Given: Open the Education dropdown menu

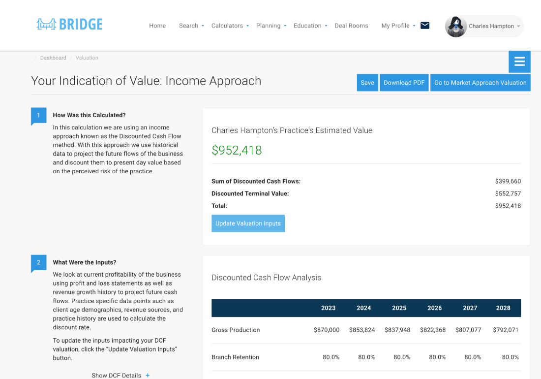Looking at the screenshot, I should point(310,26).
